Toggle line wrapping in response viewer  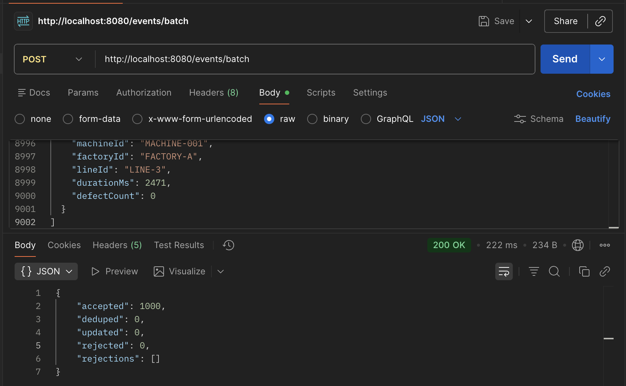tap(504, 271)
